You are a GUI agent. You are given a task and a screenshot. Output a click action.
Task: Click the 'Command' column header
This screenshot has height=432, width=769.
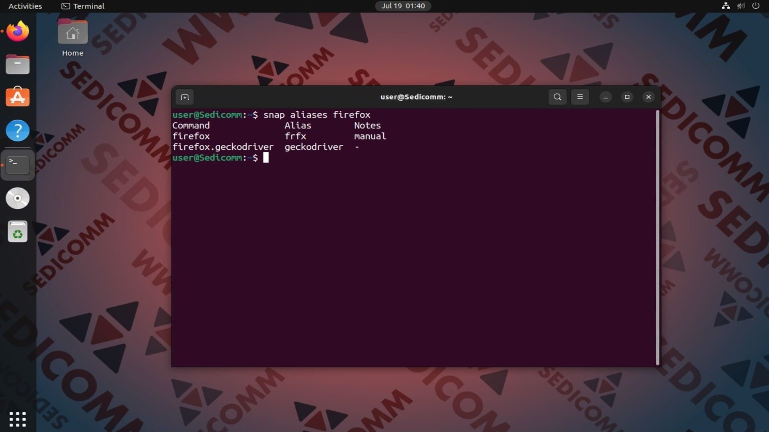click(191, 126)
